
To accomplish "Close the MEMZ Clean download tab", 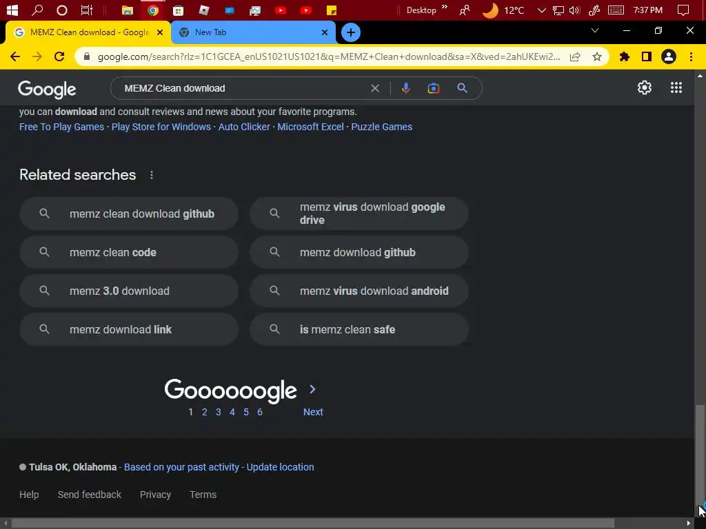I will point(160,32).
